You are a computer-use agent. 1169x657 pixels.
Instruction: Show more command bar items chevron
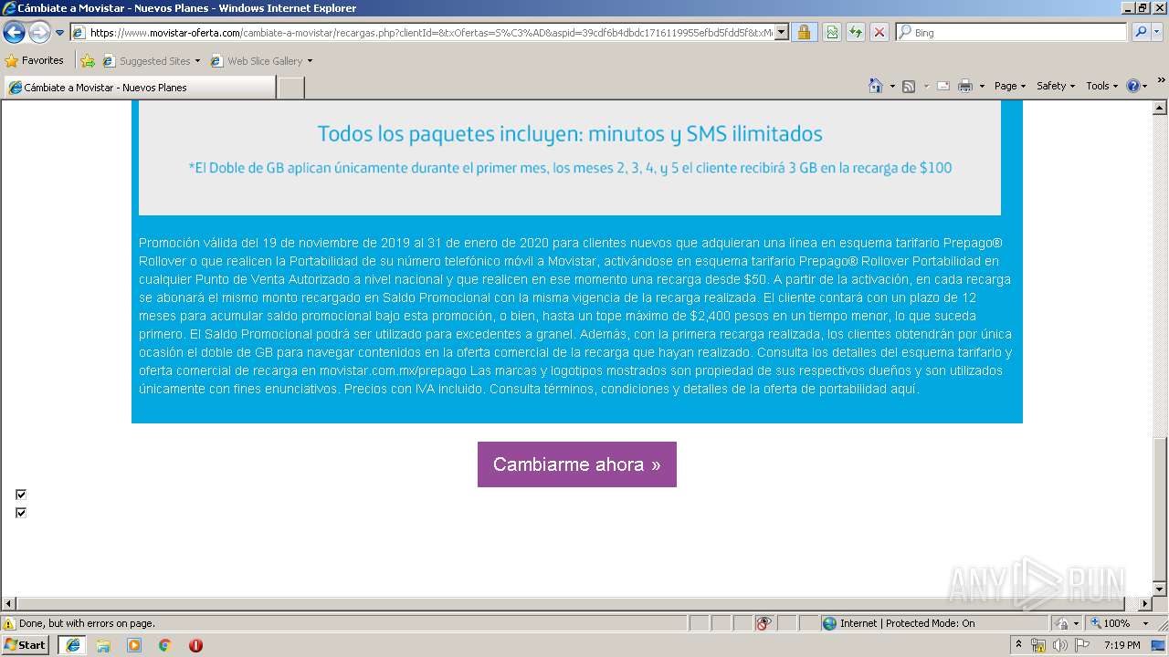pos(1161,82)
